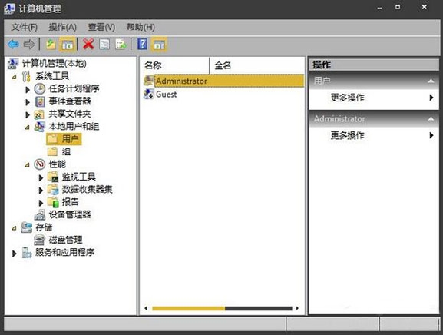Click the 存储 storage icon
This screenshot has height=335, width=443.
27,227
